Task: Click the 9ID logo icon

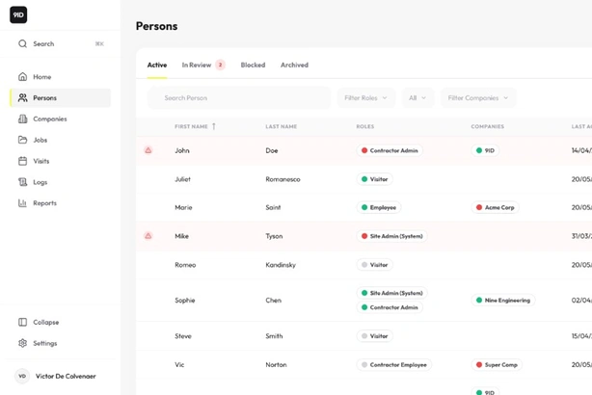Action: [18, 15]
